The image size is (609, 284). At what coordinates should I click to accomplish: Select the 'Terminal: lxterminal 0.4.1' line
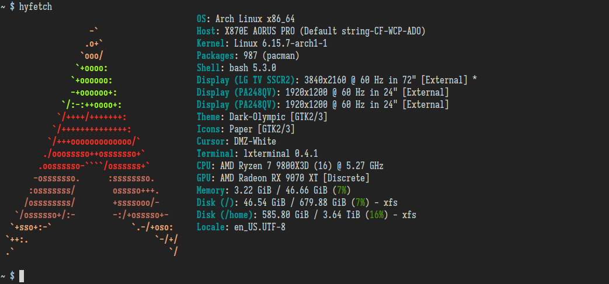click(x=257, y=153)
